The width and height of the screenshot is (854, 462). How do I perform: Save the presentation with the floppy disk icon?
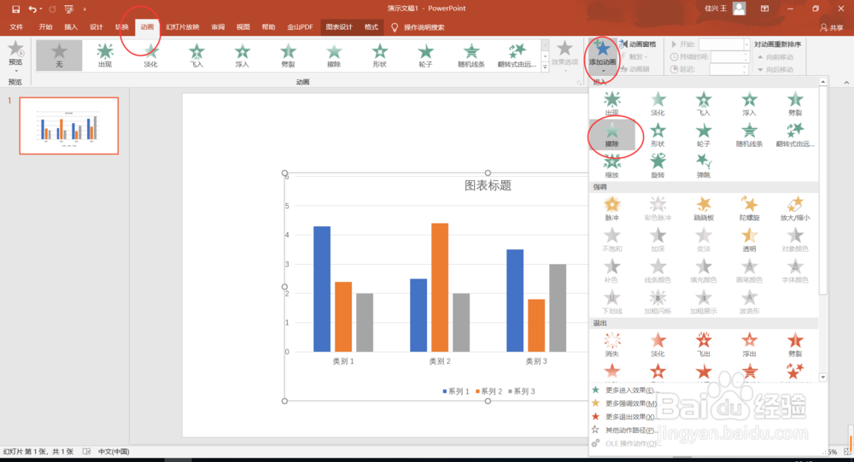(x=15, y=9)
